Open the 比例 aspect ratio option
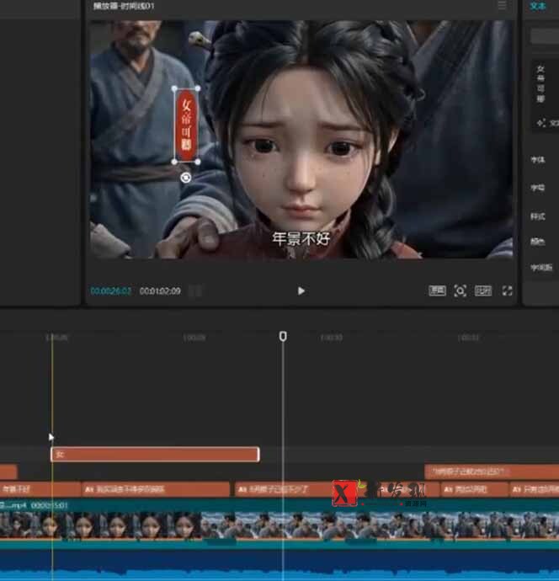This screenshot has width=559, height=581. point(483,290)
